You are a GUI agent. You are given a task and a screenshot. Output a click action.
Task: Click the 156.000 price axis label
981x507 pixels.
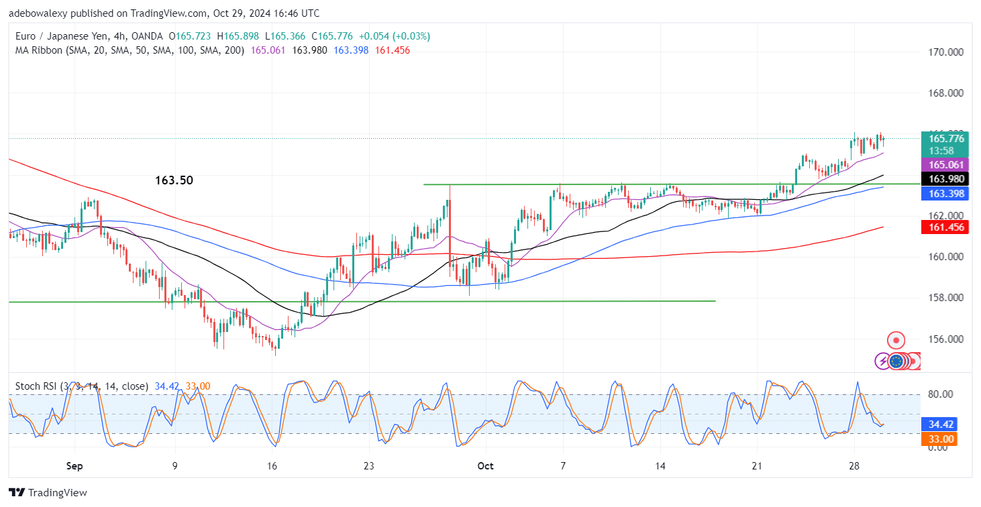[946, 339]
